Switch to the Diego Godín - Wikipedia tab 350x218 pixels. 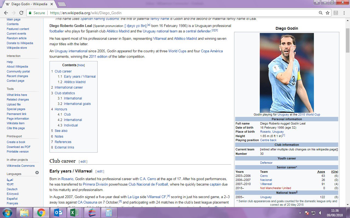click(29, 4)
